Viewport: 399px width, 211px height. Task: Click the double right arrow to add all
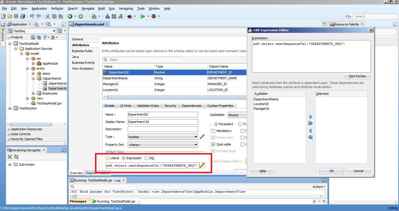click(x=310, y=123)
